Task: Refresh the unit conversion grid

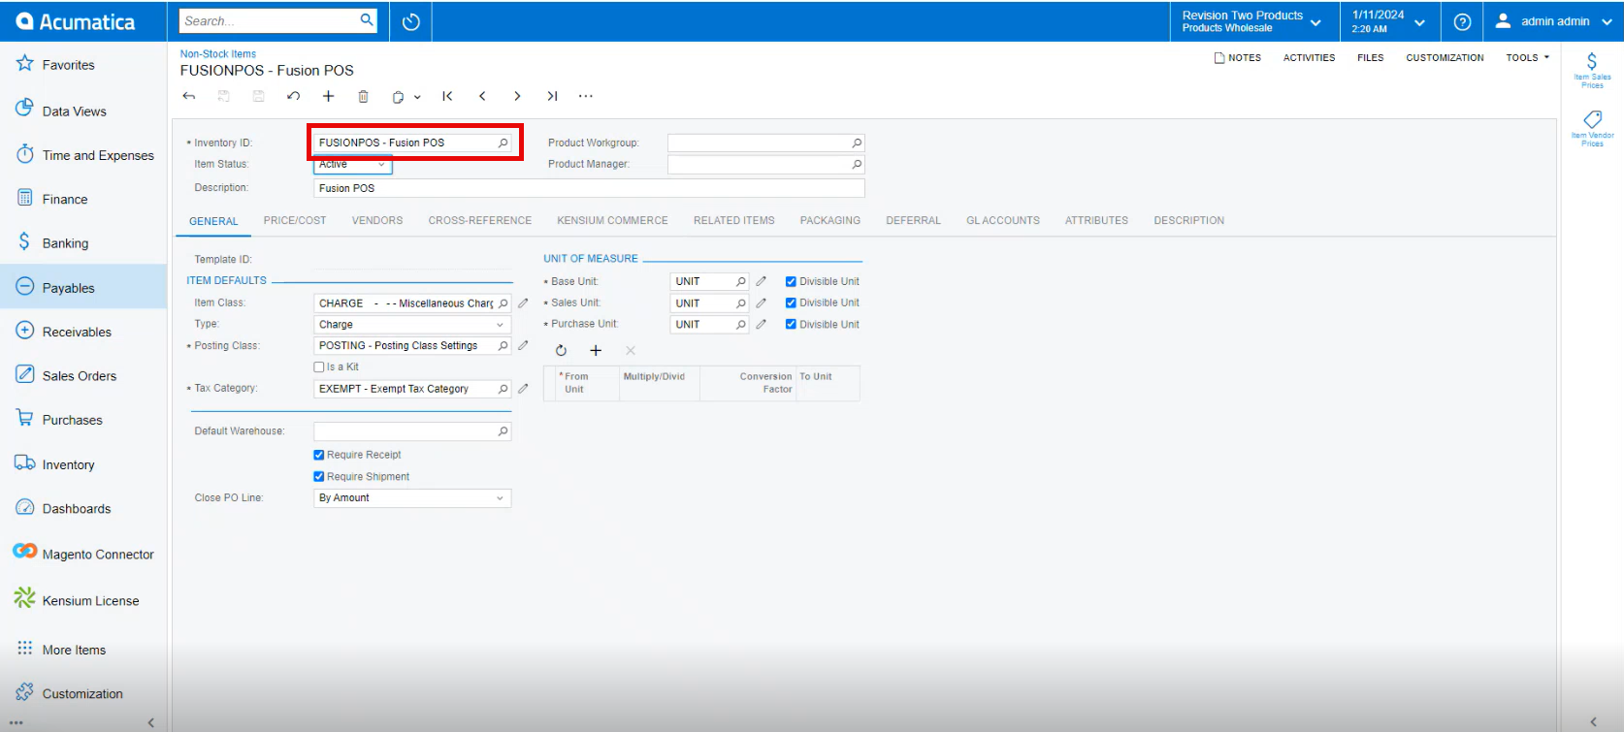Action: pos(561,350)
